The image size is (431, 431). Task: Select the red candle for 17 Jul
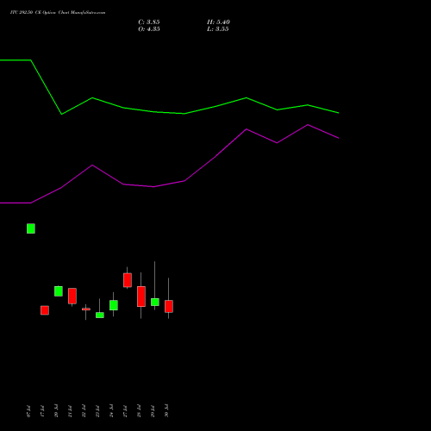pyautogui.click(x=45, y=310)
